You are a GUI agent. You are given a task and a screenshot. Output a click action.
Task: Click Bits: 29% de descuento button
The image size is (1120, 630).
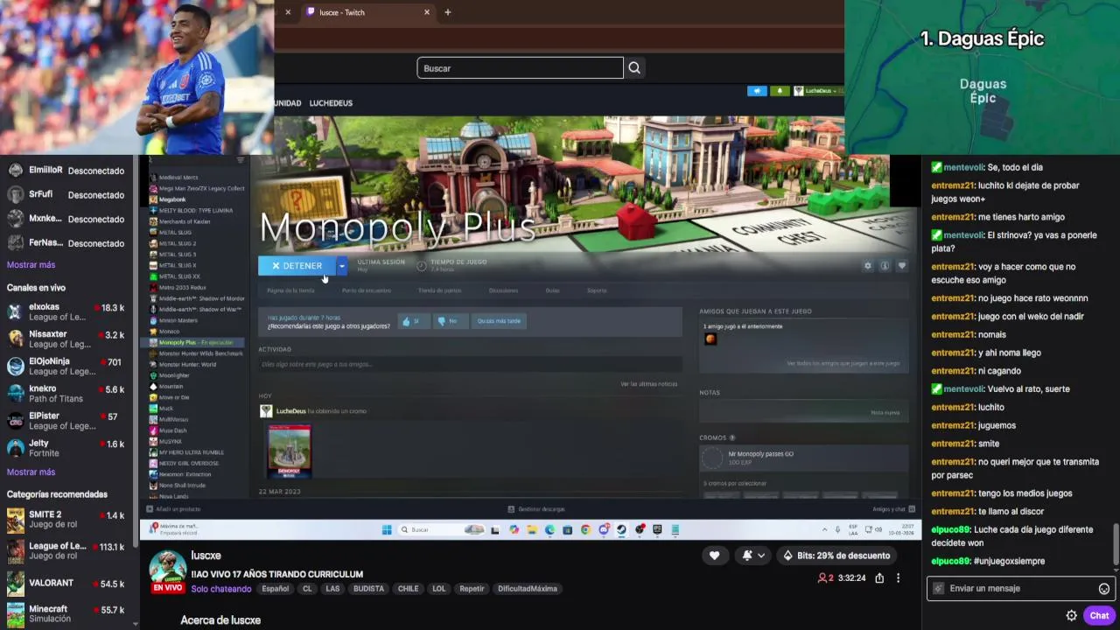coord(836,556)
